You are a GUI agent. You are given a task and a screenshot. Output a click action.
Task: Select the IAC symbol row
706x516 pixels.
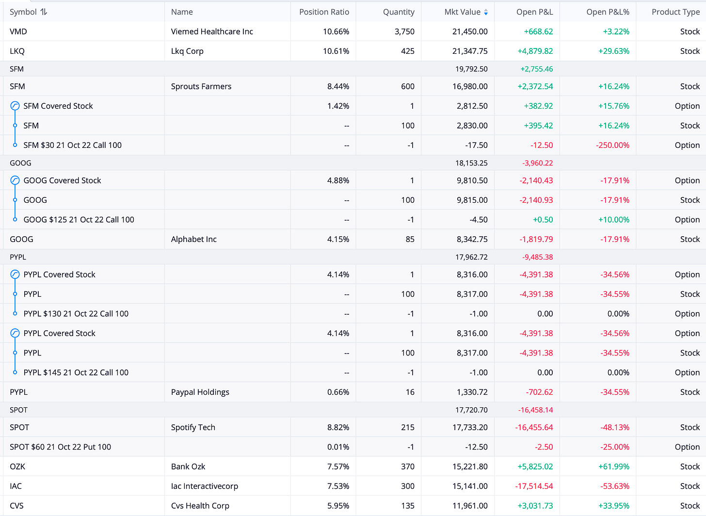coord(16,486)
